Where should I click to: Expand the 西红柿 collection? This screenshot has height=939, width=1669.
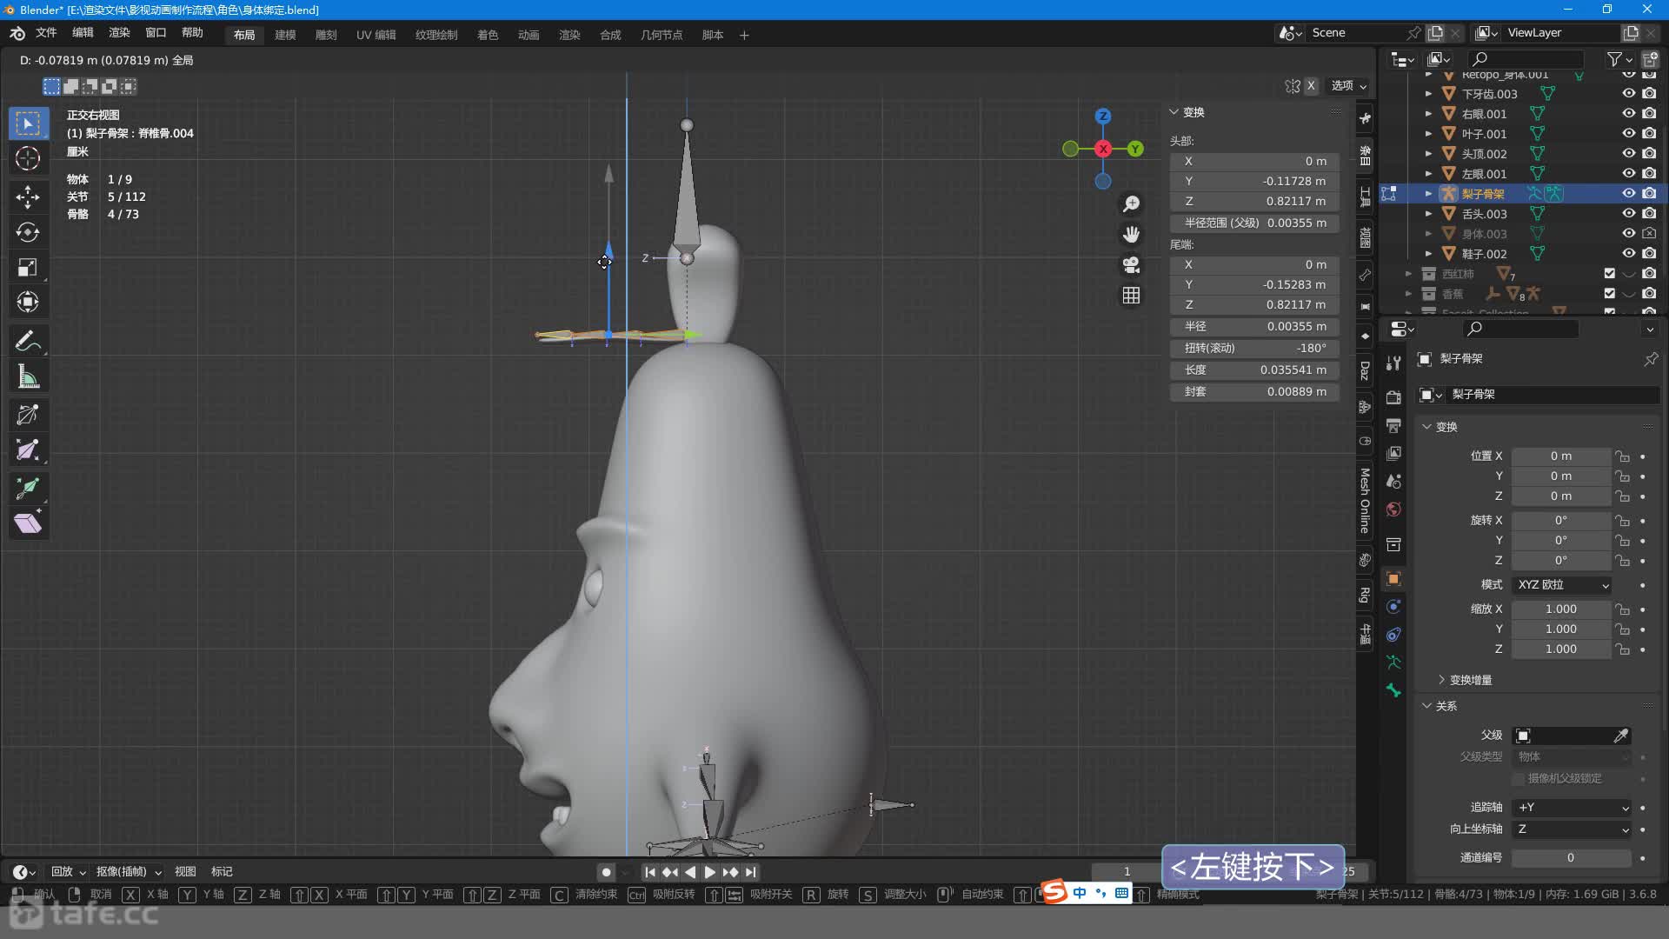click(1409, 273)
